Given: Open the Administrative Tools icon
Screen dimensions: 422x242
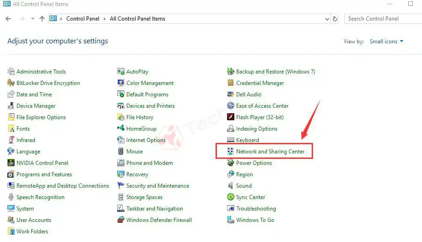Looking at the screenshot, I should click(x=11, y=71).
